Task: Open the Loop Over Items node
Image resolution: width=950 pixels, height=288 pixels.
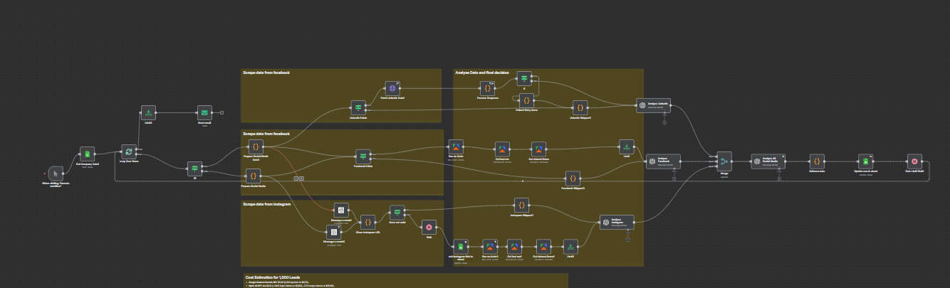Action: point(128,151)
